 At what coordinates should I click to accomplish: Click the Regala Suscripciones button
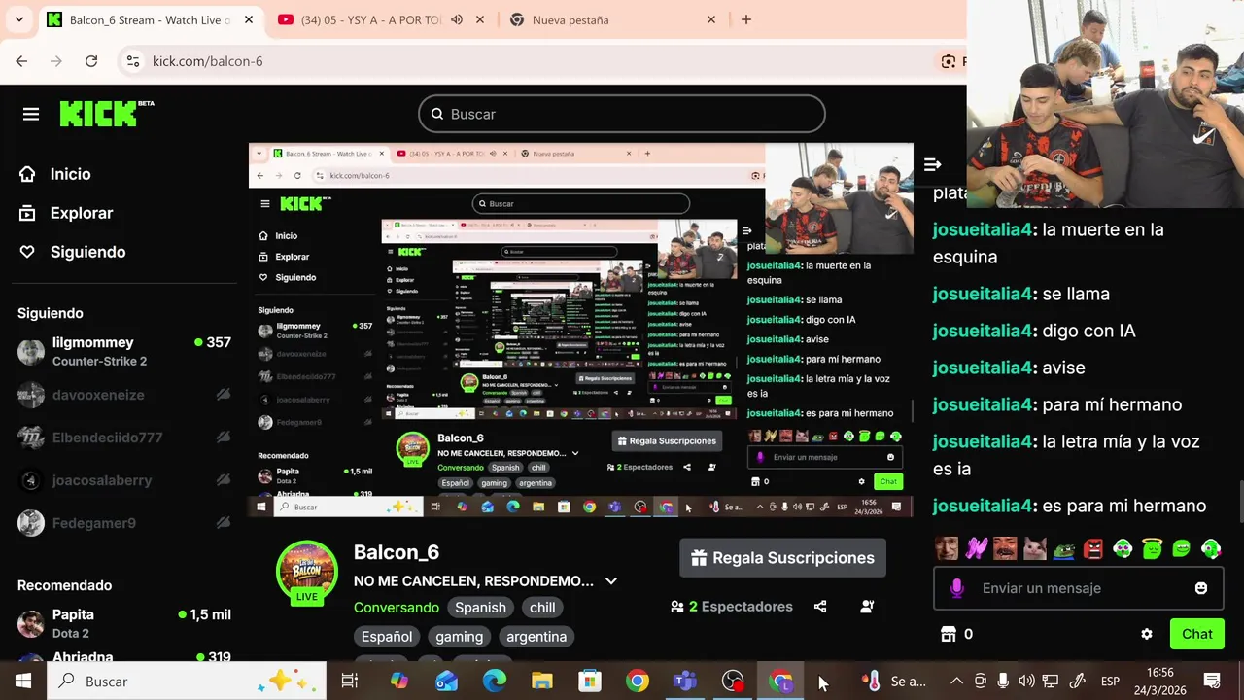[x=782, y=558]
